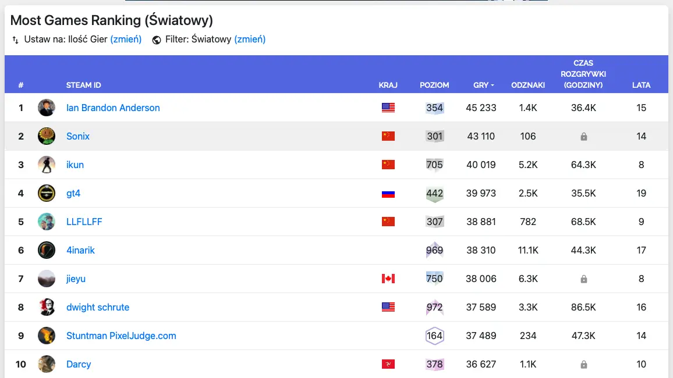
Task: Click the playtime lock icon for Sonix
Action: pyautogui.click(x=584, y=137)
